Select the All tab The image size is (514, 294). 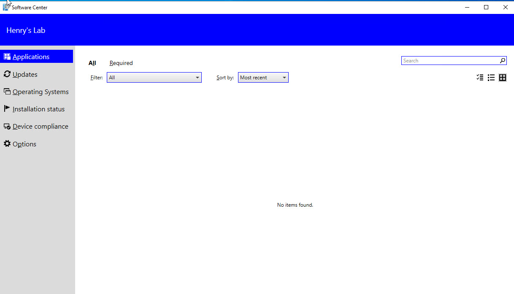tap(92, 63)
